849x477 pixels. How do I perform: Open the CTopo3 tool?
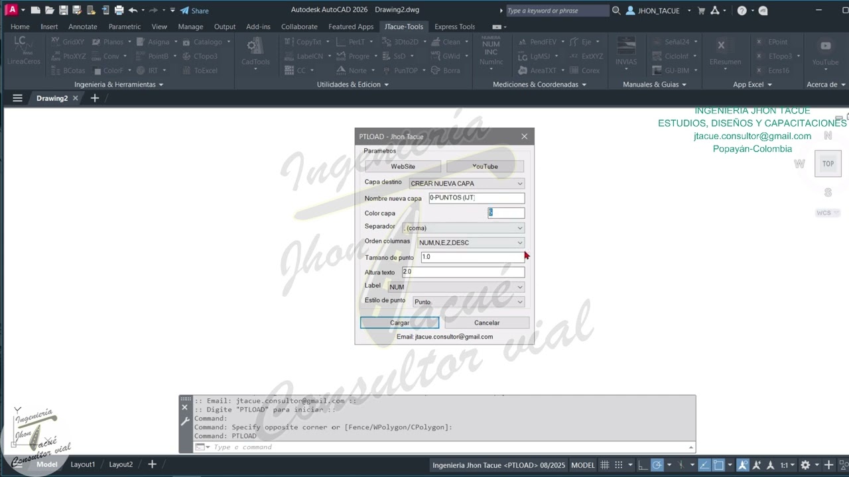pyautogui.click(x=199, y=56)
